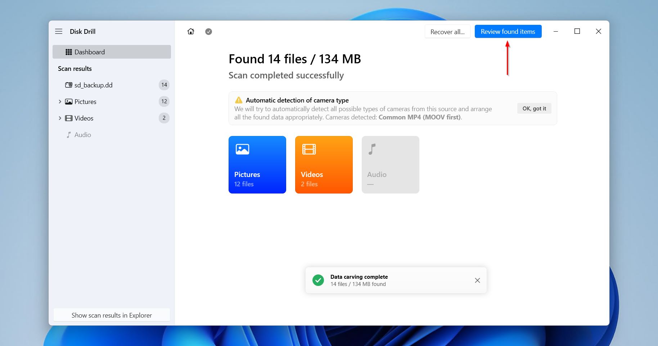Screen dimensions: 658x346
Task: Select Dashboard in the sidebar
Action: pyautogui.click(x=112, y=52)
